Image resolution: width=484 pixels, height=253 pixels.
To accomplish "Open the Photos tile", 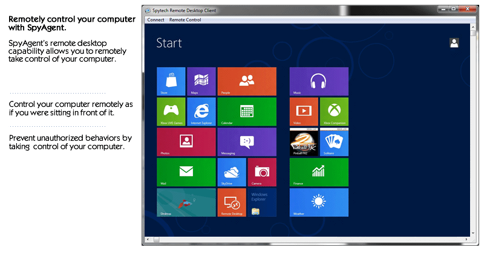I will tap(186, 142).
